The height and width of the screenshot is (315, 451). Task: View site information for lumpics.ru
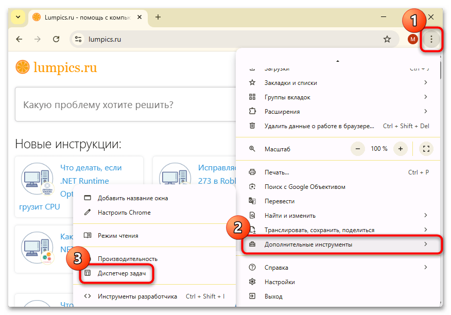78,39
